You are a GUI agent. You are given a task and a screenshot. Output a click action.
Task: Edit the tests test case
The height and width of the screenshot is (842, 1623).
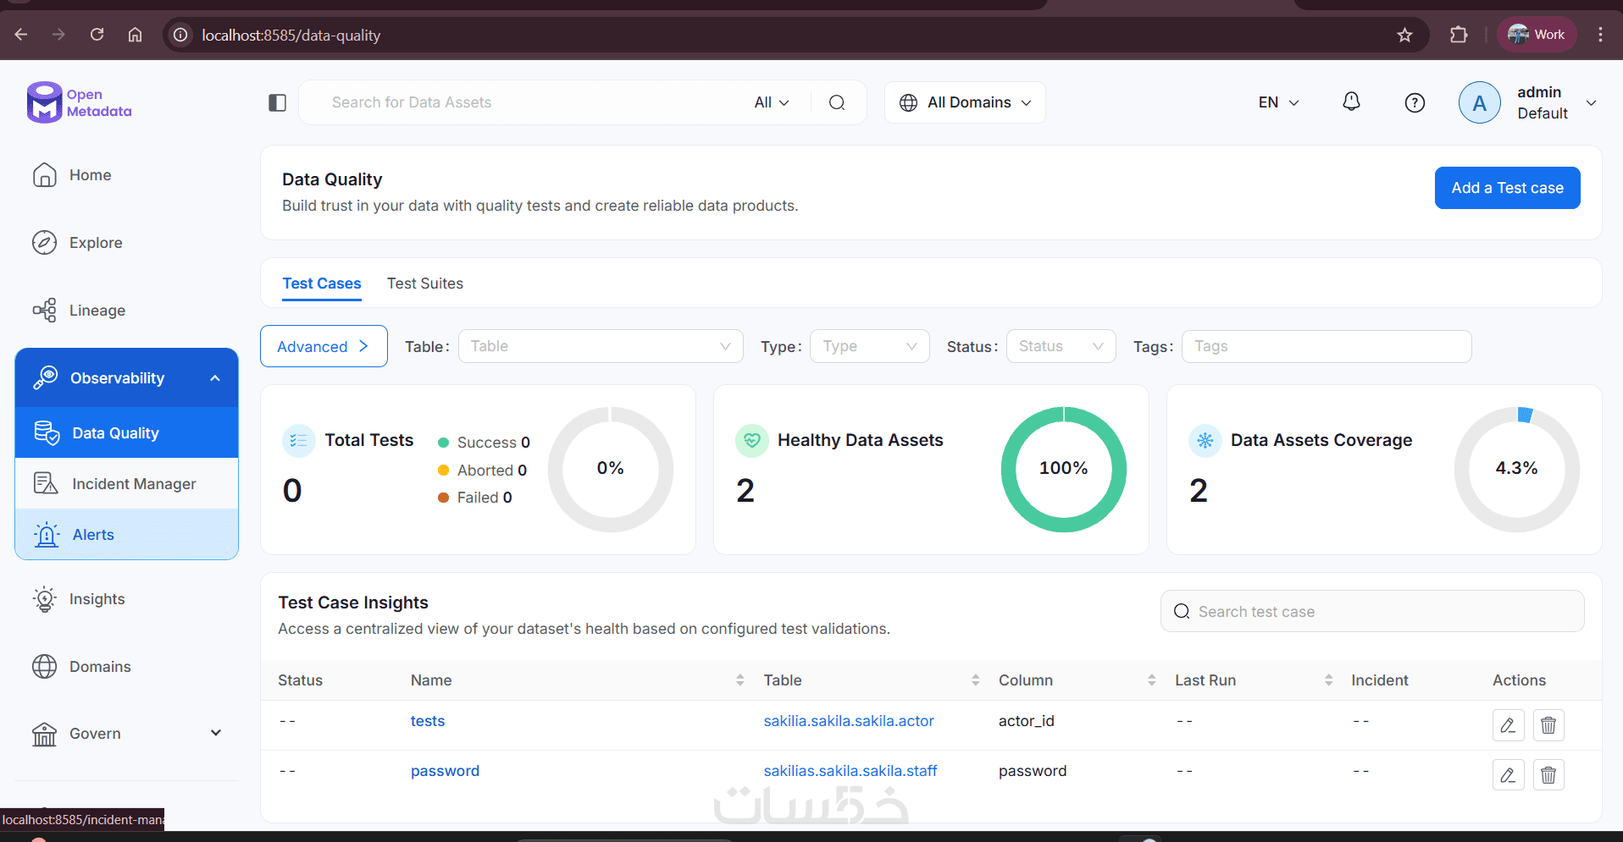click(x=1508, y=725)
